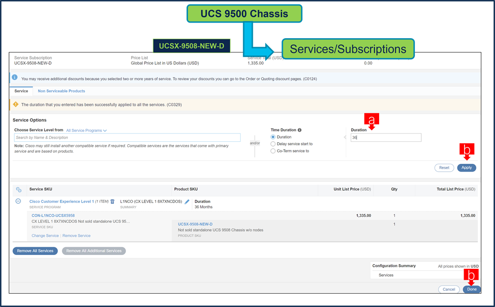
Task: Edit L1NCO summary with the pencil icon
Action: [187, 202]
